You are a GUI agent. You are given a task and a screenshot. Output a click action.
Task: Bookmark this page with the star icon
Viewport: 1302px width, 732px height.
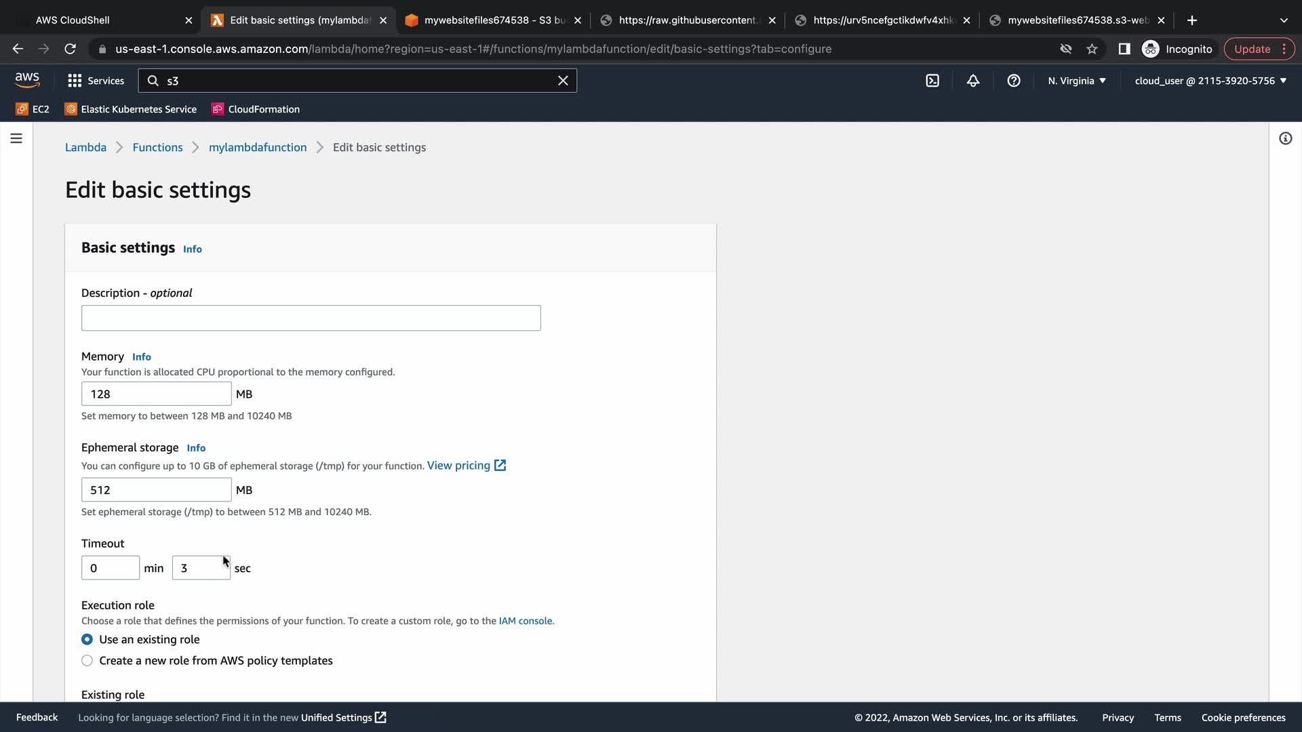point(1092,49)
